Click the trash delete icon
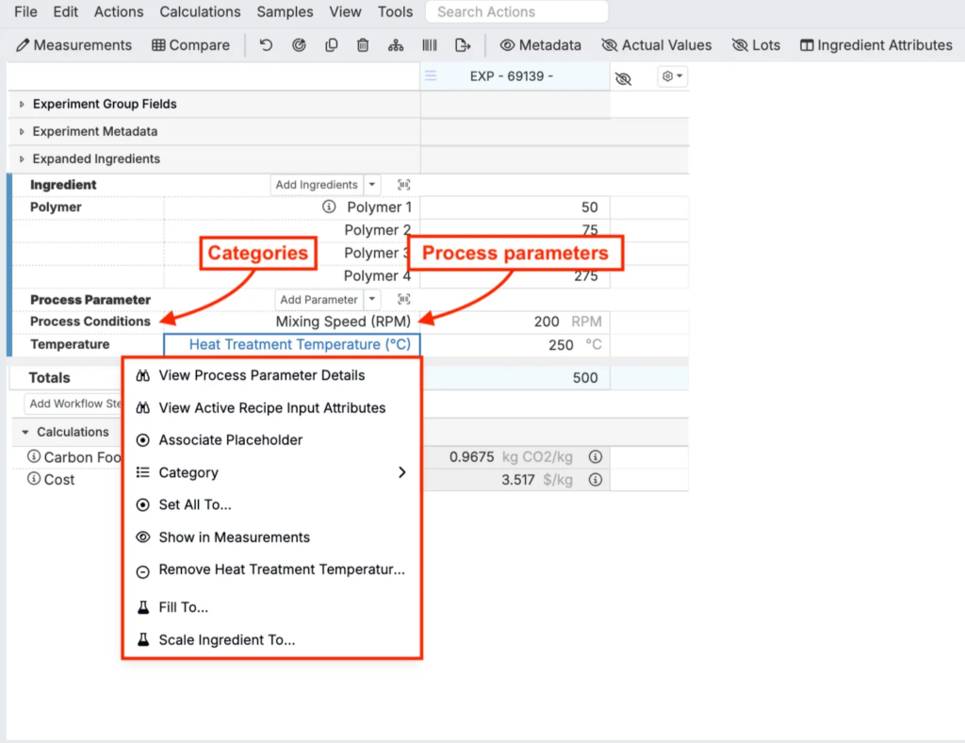The image size is (965, 743). tap(363, 45)
